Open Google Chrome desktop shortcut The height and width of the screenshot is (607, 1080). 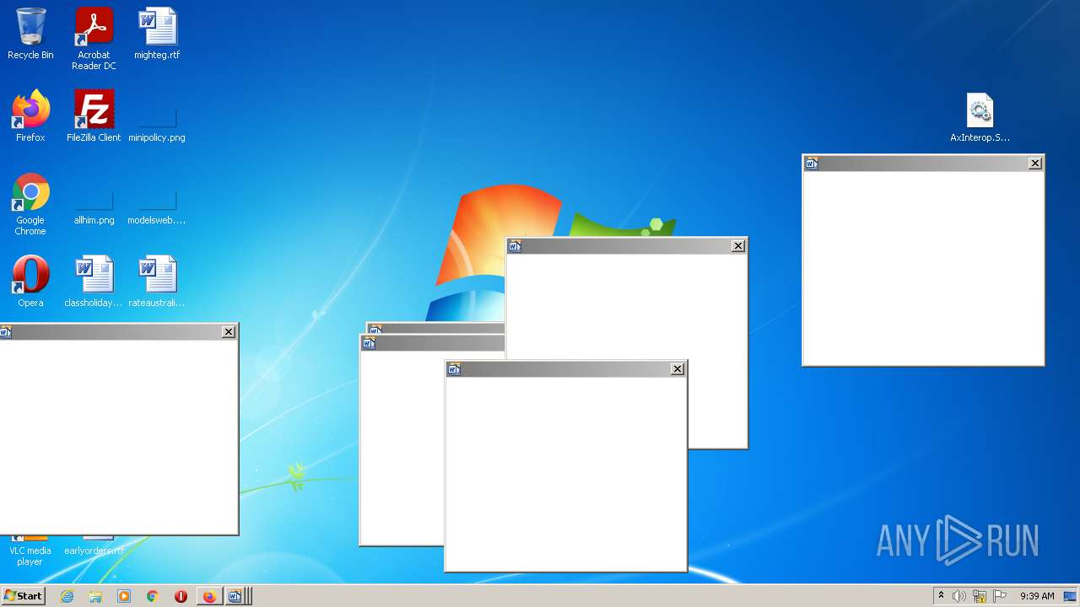pos(30,204)
